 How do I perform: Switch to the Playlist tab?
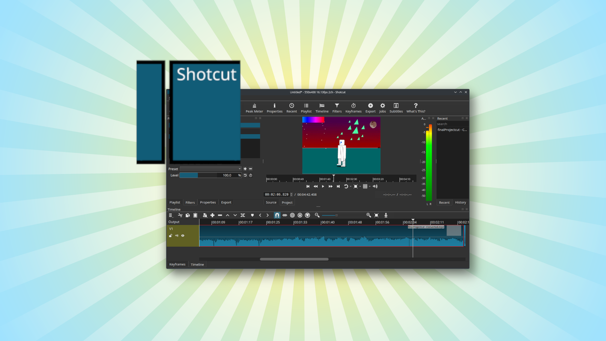tap(175, 203)
